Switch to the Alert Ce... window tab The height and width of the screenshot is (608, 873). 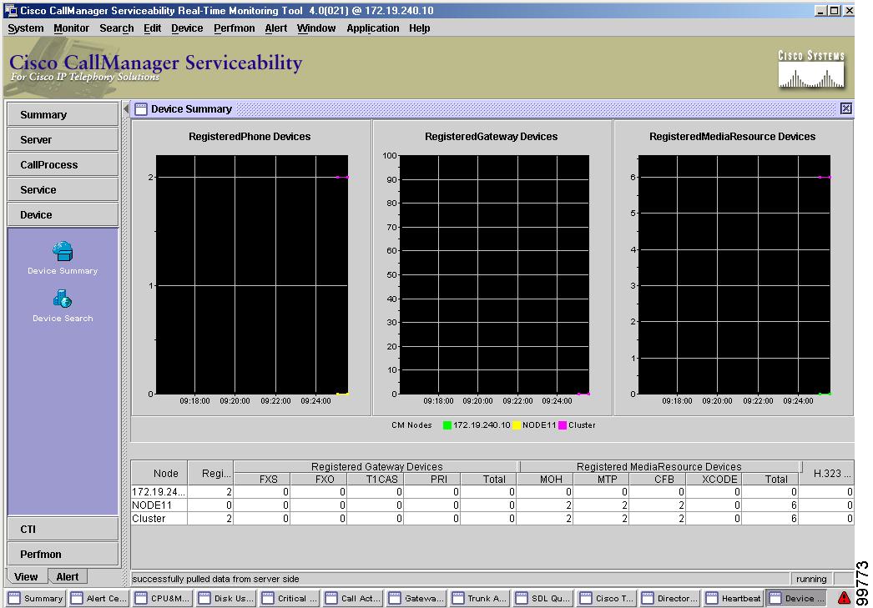coord(98,598)
